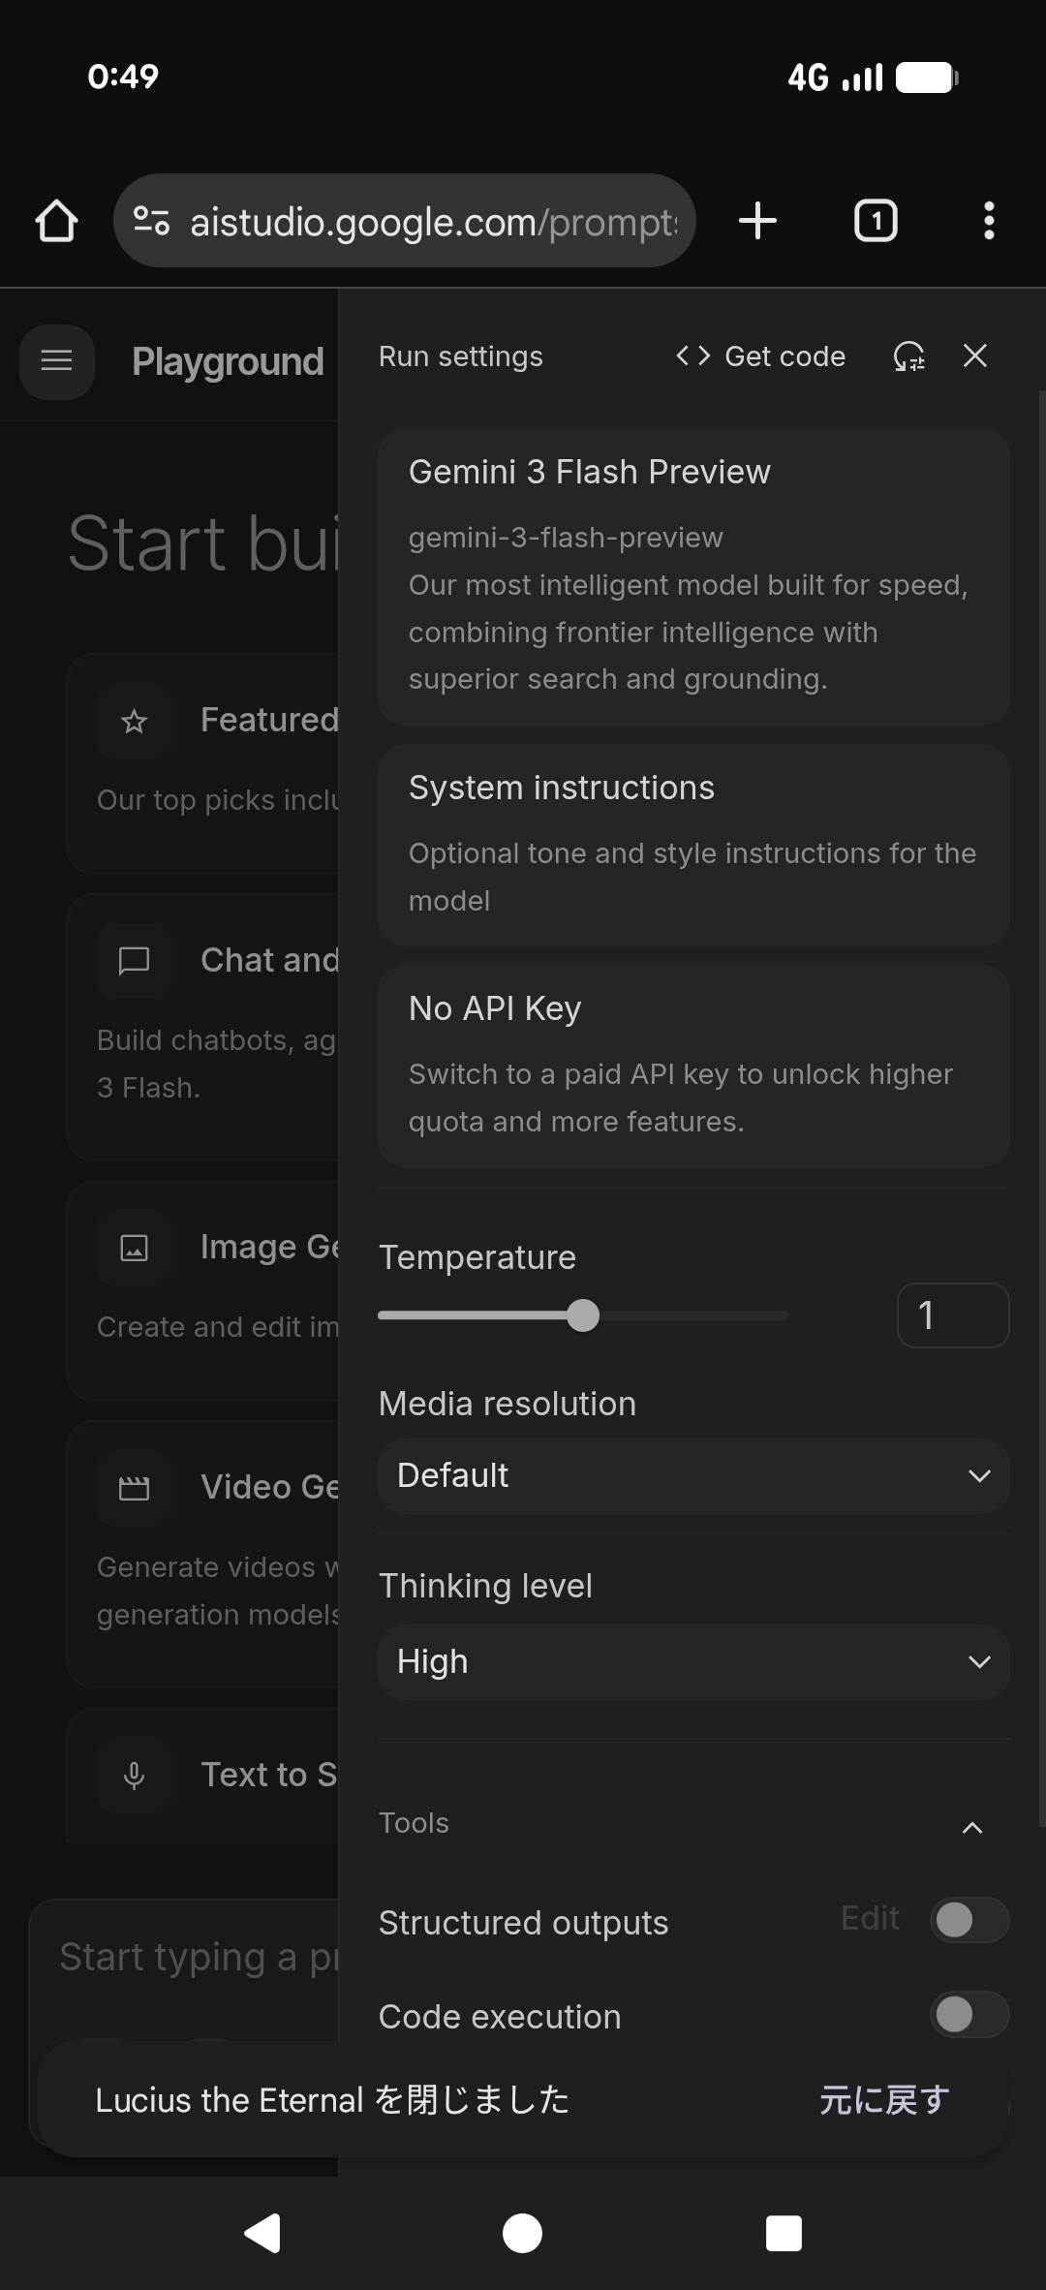
Task: Click the Temperature slider handle
Action: (x=583, y=1315)
